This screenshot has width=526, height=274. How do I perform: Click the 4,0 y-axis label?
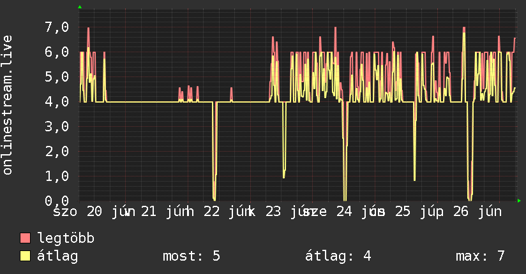pos(57,101)
